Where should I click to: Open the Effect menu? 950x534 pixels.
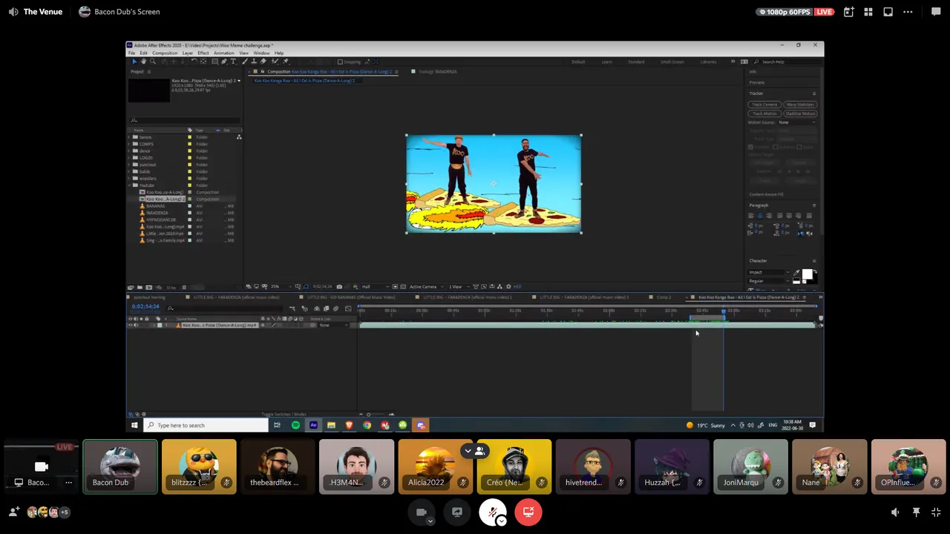(203, 53)
